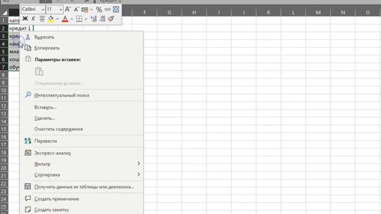Decrease decimal places icon
Screen dimensions: 381x214
[102, 18]
